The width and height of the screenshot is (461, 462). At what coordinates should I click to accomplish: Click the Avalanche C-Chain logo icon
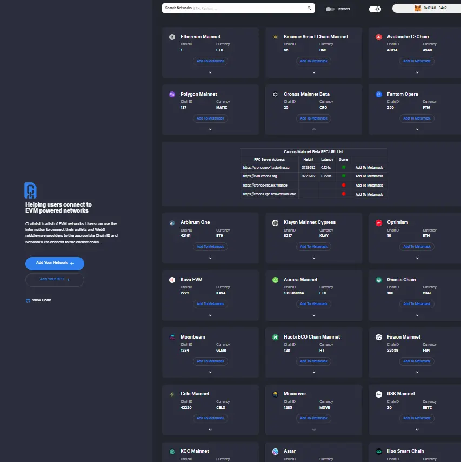click(x=379, y=37)
